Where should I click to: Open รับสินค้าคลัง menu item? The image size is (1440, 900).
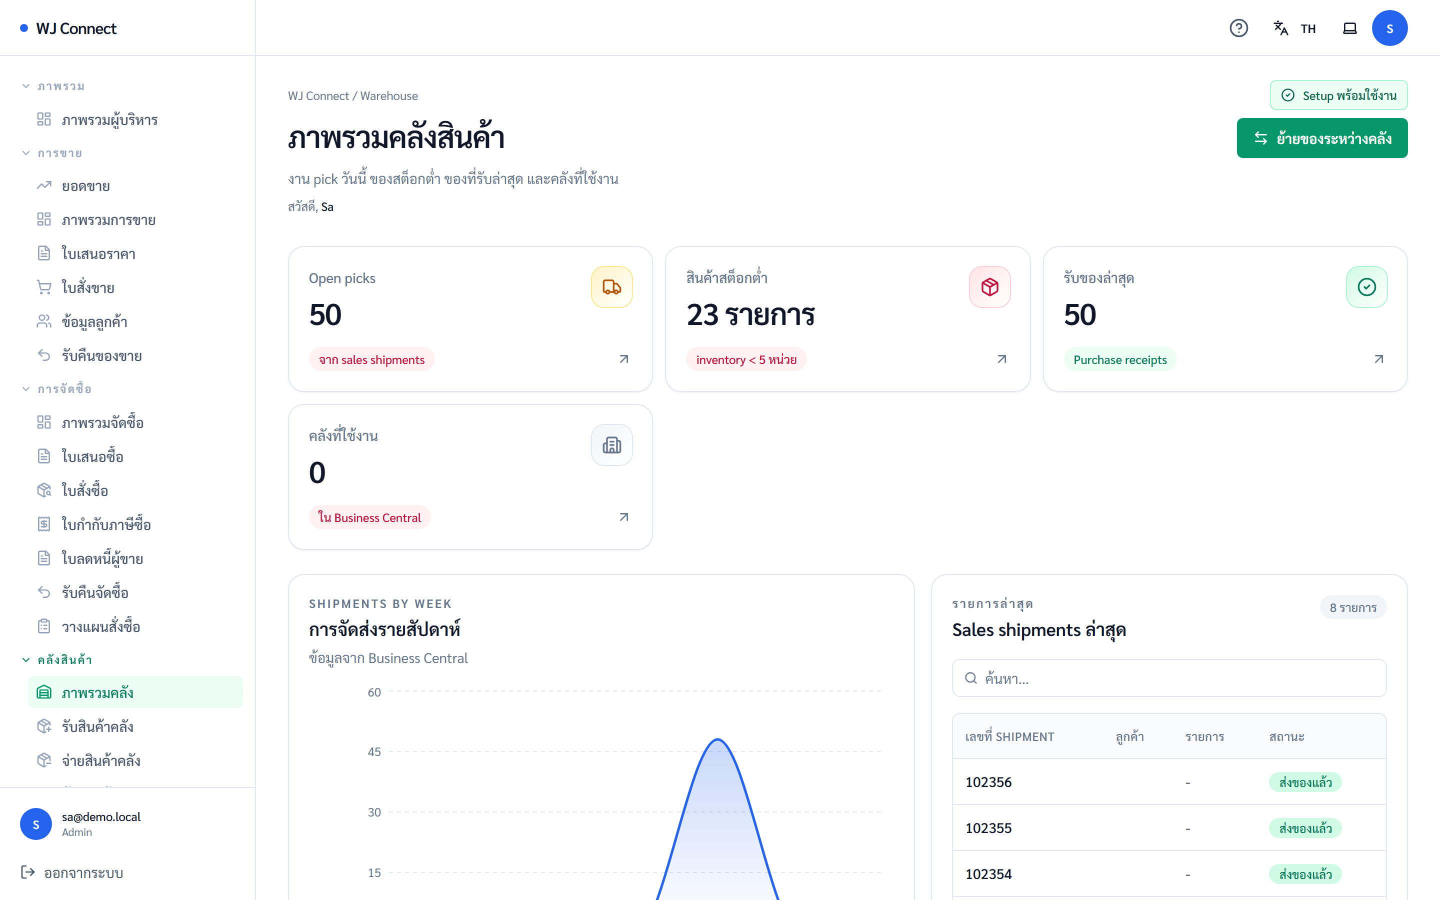click(135, 726)
